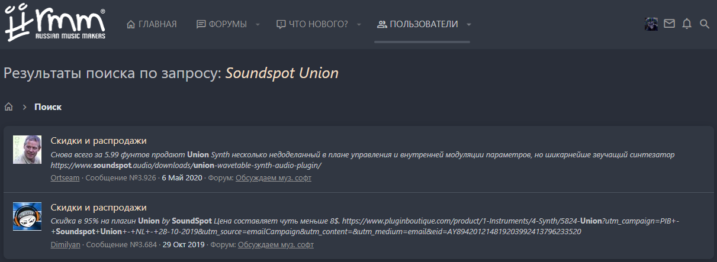This screenshot has width=717, height=262.
Task: Open the Что нового? menu item
Action: tap(312, 24)
